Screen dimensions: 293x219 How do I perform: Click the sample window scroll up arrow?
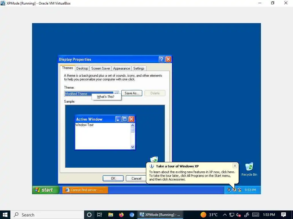[x=133, y=125]
